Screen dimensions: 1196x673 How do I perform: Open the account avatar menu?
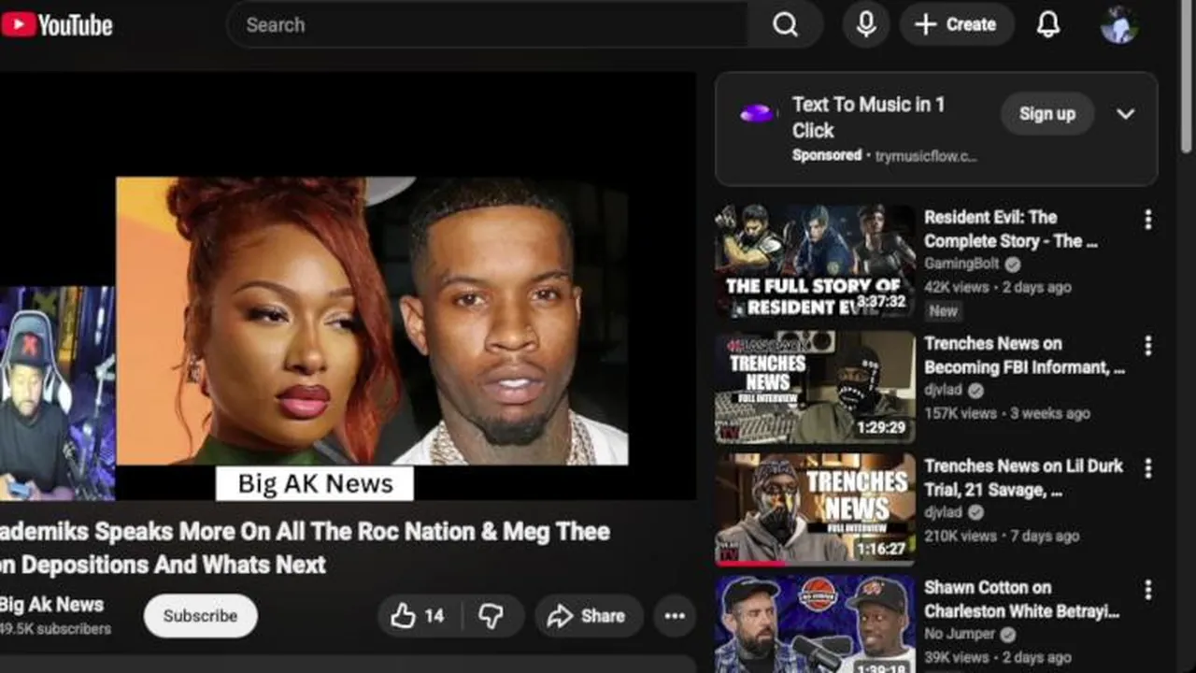pos(1118,25)
